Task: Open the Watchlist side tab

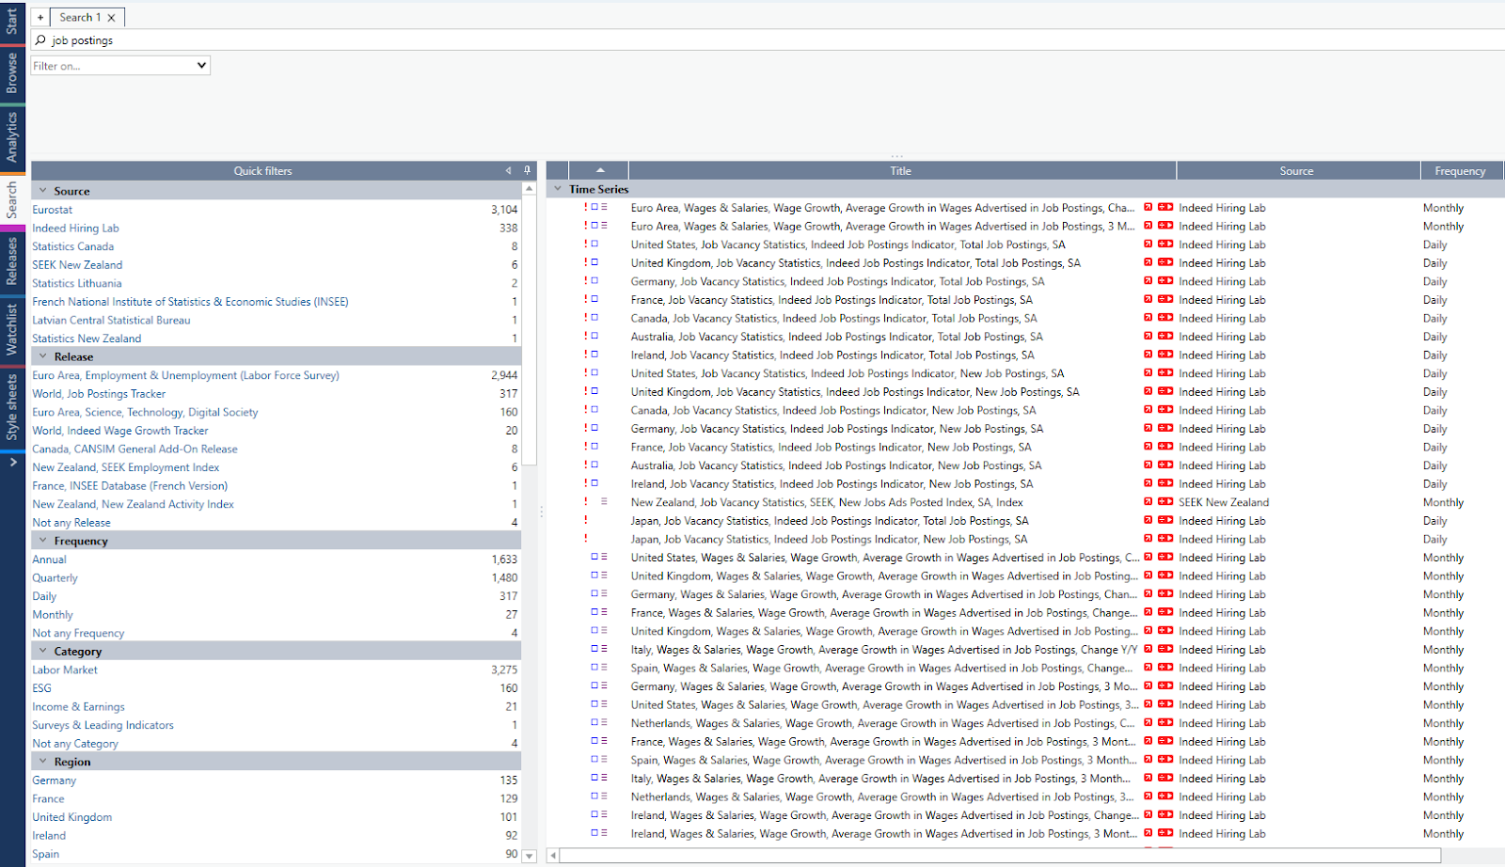Action: pos(12,328)
